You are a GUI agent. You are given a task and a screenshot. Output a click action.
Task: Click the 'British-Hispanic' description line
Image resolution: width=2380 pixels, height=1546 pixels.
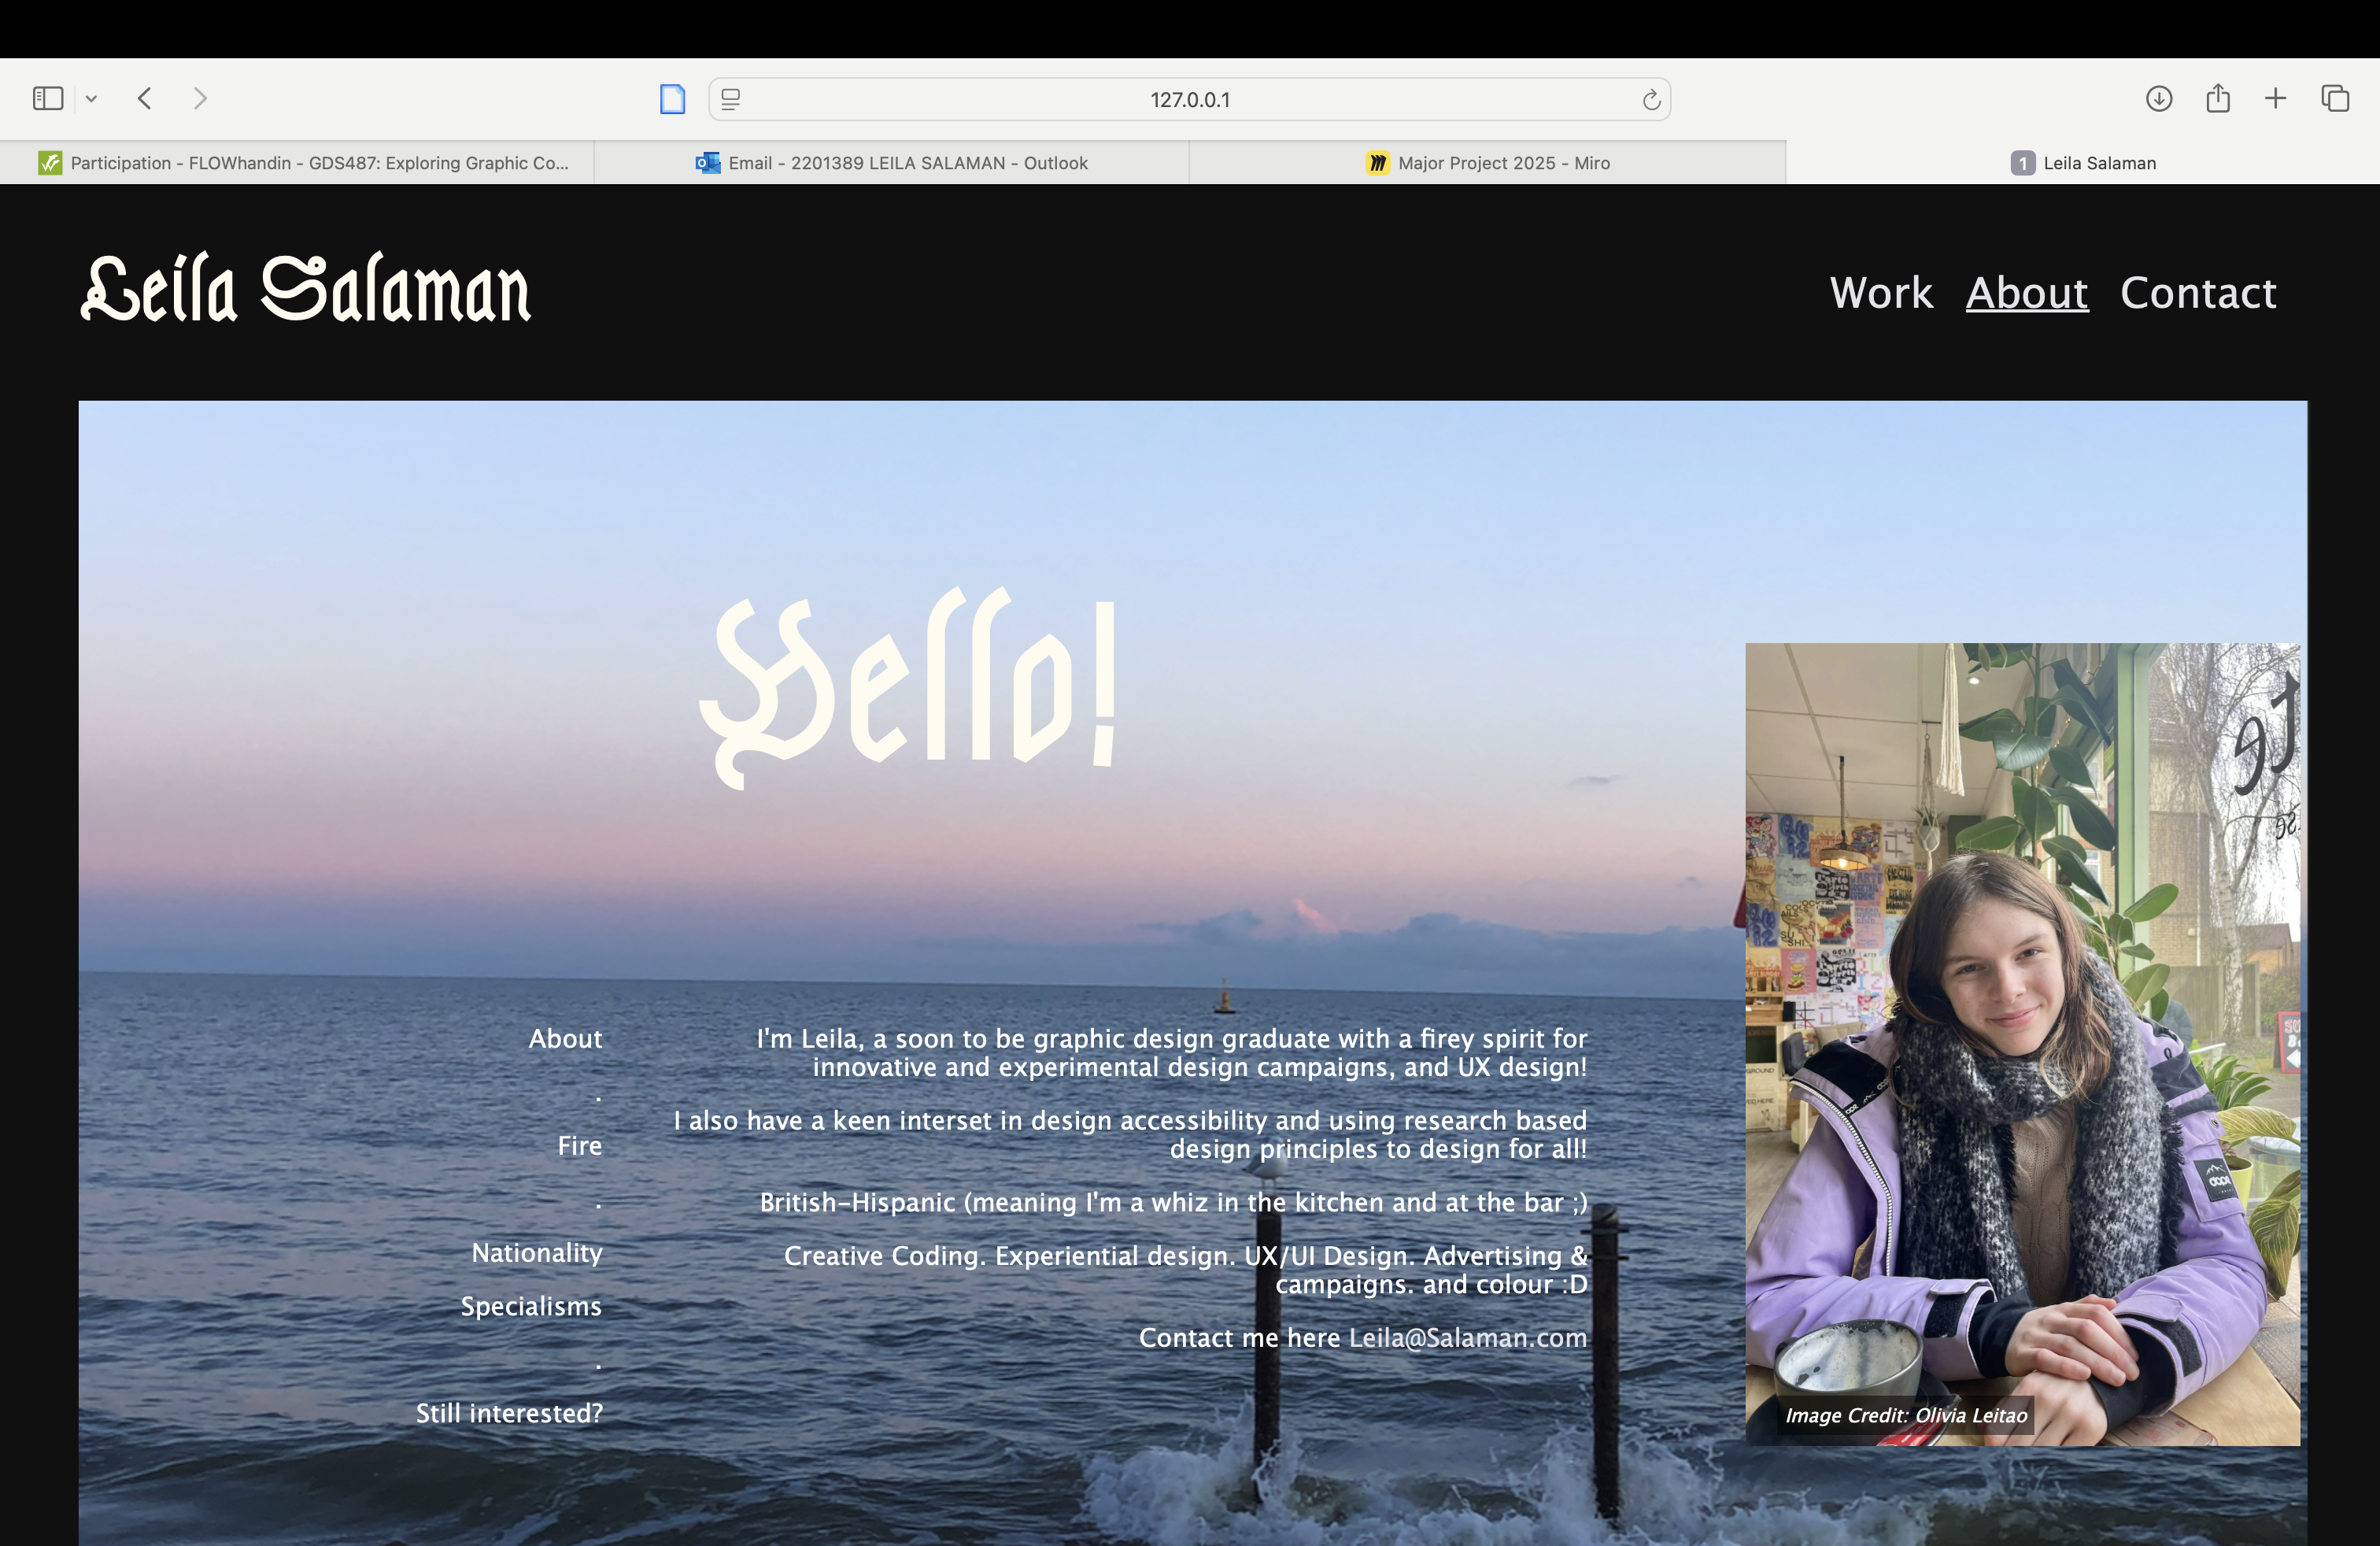[1173, 1202]
